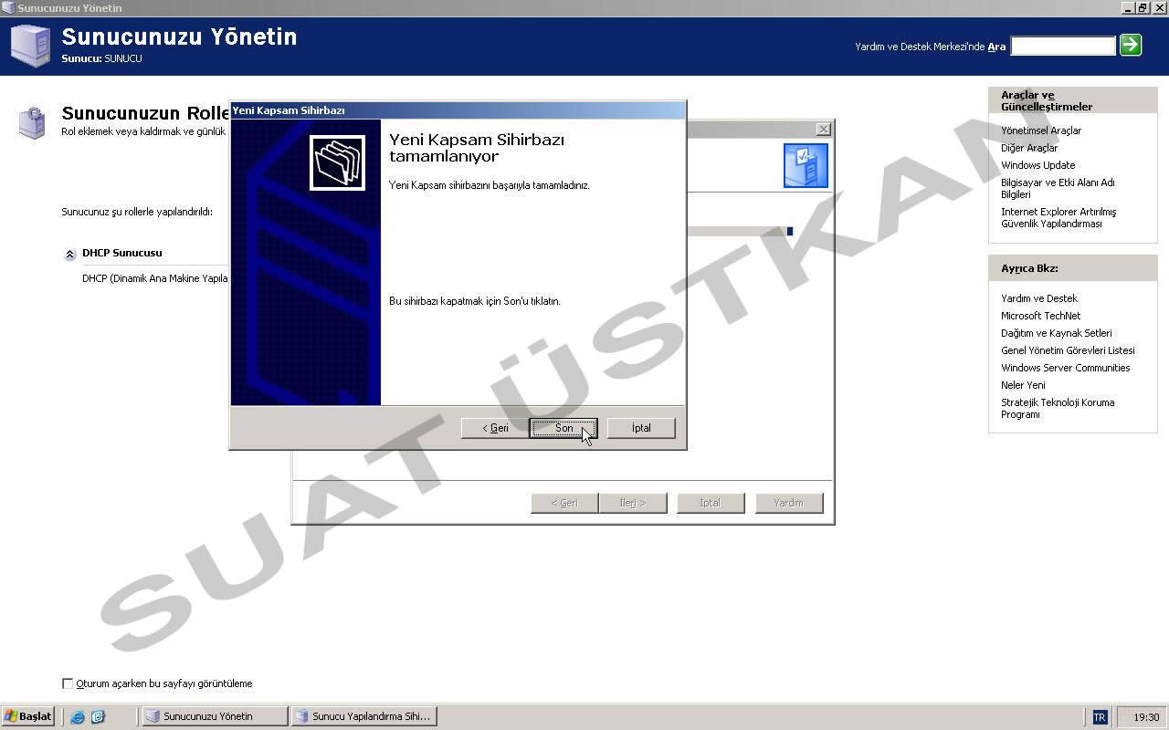Click the system tray clock showing 19:30

(1146, 717)
